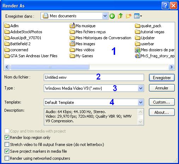Viewport: 179px width, 164px height.
Task: Create a new folder
Action: coord(129,16)
